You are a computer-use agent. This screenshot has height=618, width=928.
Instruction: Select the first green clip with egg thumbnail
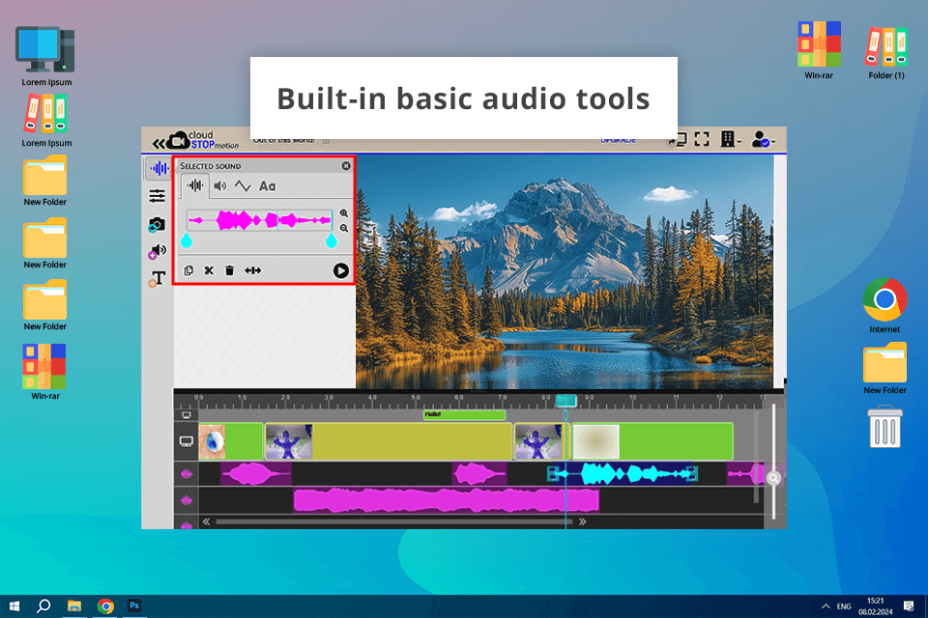tap(230, 441)
